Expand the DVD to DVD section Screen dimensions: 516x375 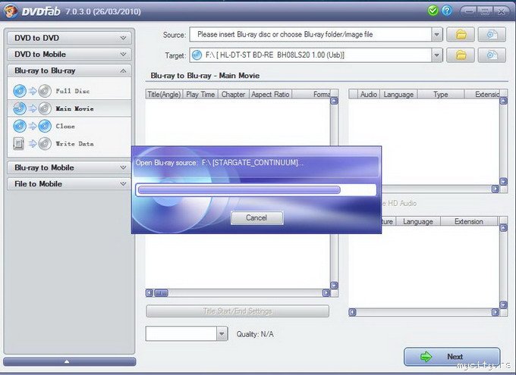click(x=69, y=38)
